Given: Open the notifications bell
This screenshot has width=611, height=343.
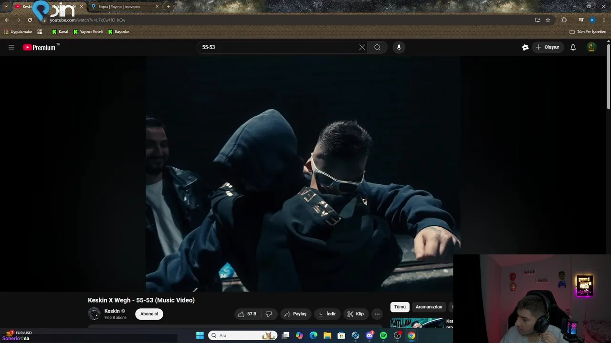Looking at the screenshot, I should tap(573, 47).
